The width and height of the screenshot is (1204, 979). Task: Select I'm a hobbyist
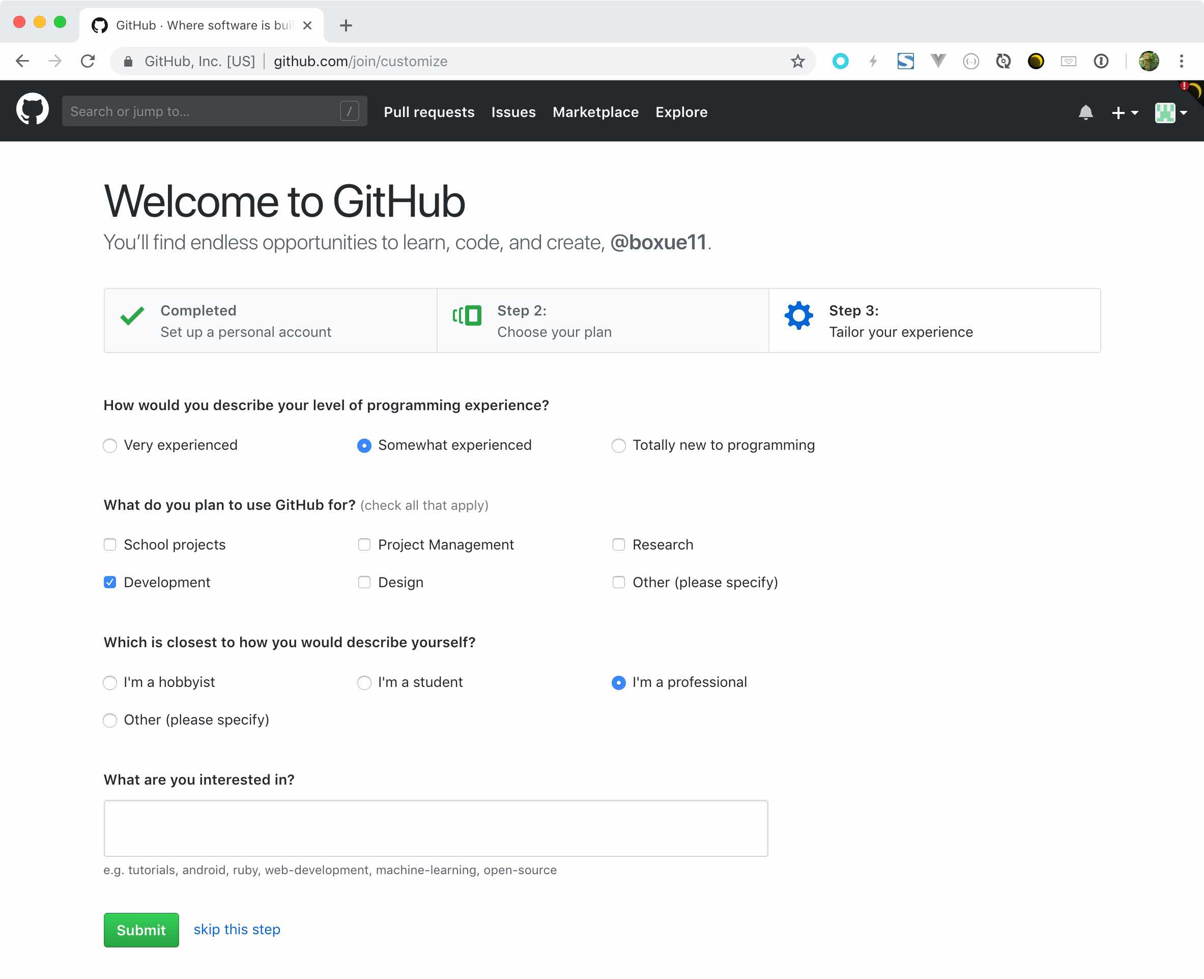(x=110, y=682)
